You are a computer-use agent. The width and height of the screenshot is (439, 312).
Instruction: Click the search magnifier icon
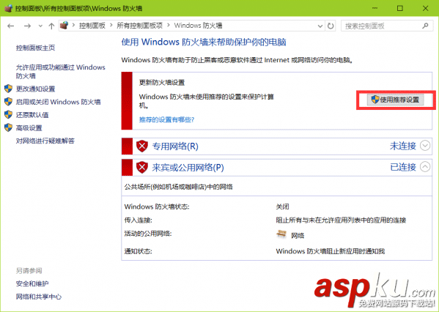coord(425,26)
